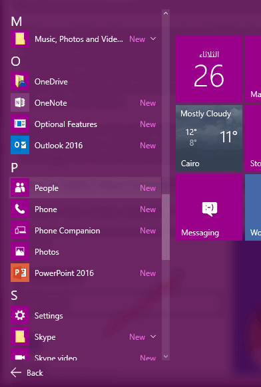
Task: Open the calendar tile showing 26
Action: 209,69
